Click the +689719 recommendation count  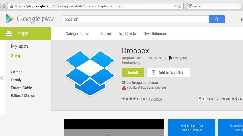tap(213, 99)
